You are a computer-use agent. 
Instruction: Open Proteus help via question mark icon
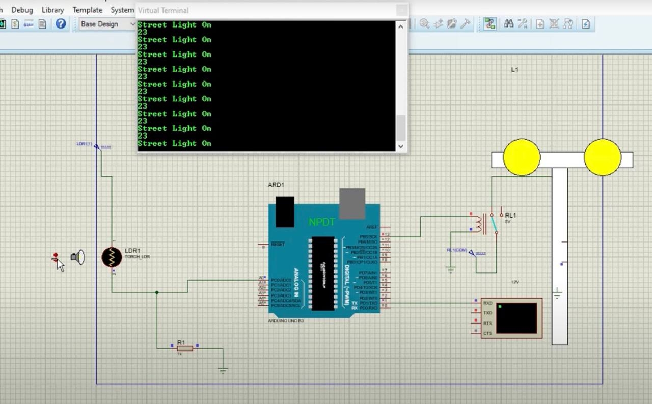tap(61, 24)
